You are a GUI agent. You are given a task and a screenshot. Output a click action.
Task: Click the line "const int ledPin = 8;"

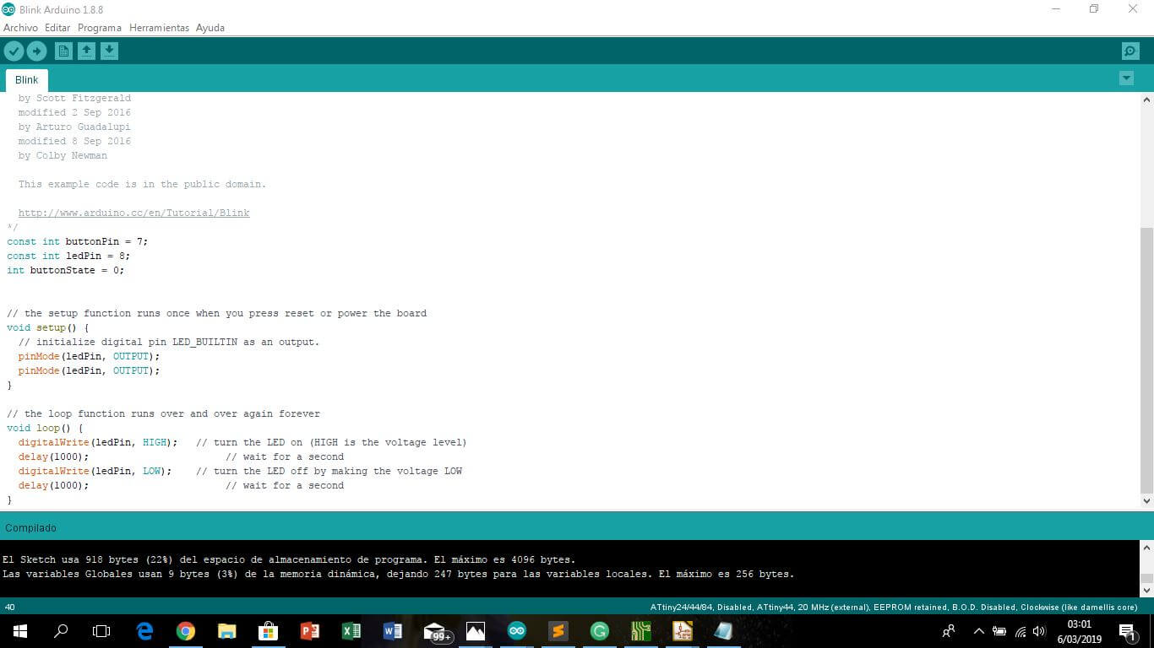[x=68, y=256]
